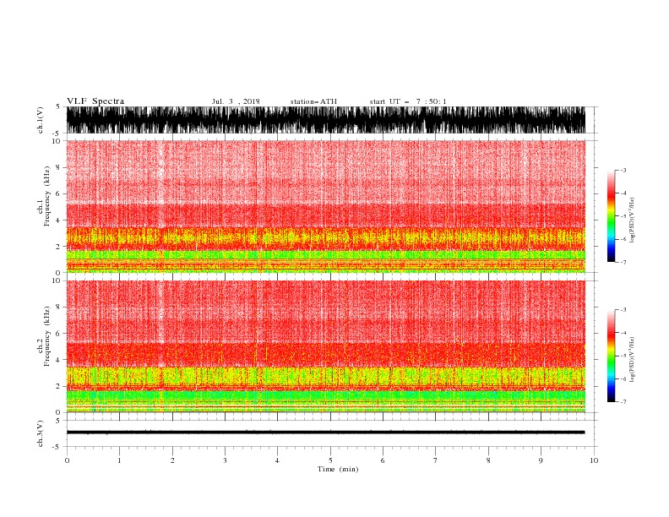Click the ch.3 voltage waveform trace

(x=326, y=433)
